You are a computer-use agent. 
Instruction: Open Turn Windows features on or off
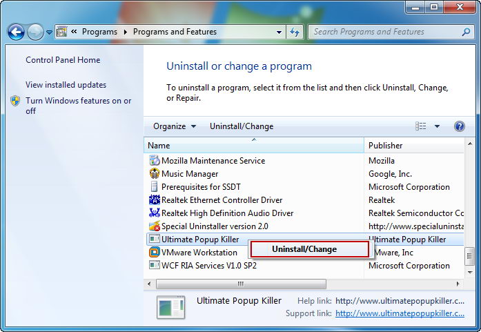coord(78,106)
